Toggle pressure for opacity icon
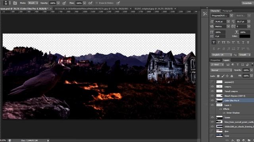Image resolution: width=254 pixels, height=142 pixels. click(x=64, y=3)
